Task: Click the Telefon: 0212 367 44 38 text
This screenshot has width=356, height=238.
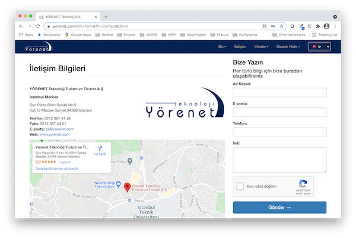Action: tap(50, 118)
